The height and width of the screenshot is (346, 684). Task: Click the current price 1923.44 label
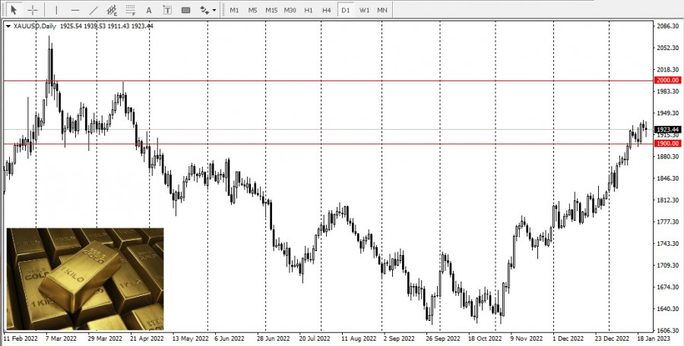667,130
